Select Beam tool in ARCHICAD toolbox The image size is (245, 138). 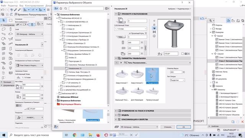point(3,34)
